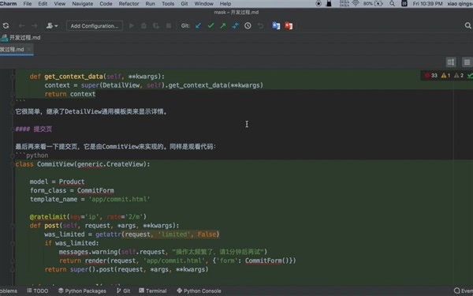Open the Tools menu
This screenshot has height=296, width=473.
(x=168, y=4)
